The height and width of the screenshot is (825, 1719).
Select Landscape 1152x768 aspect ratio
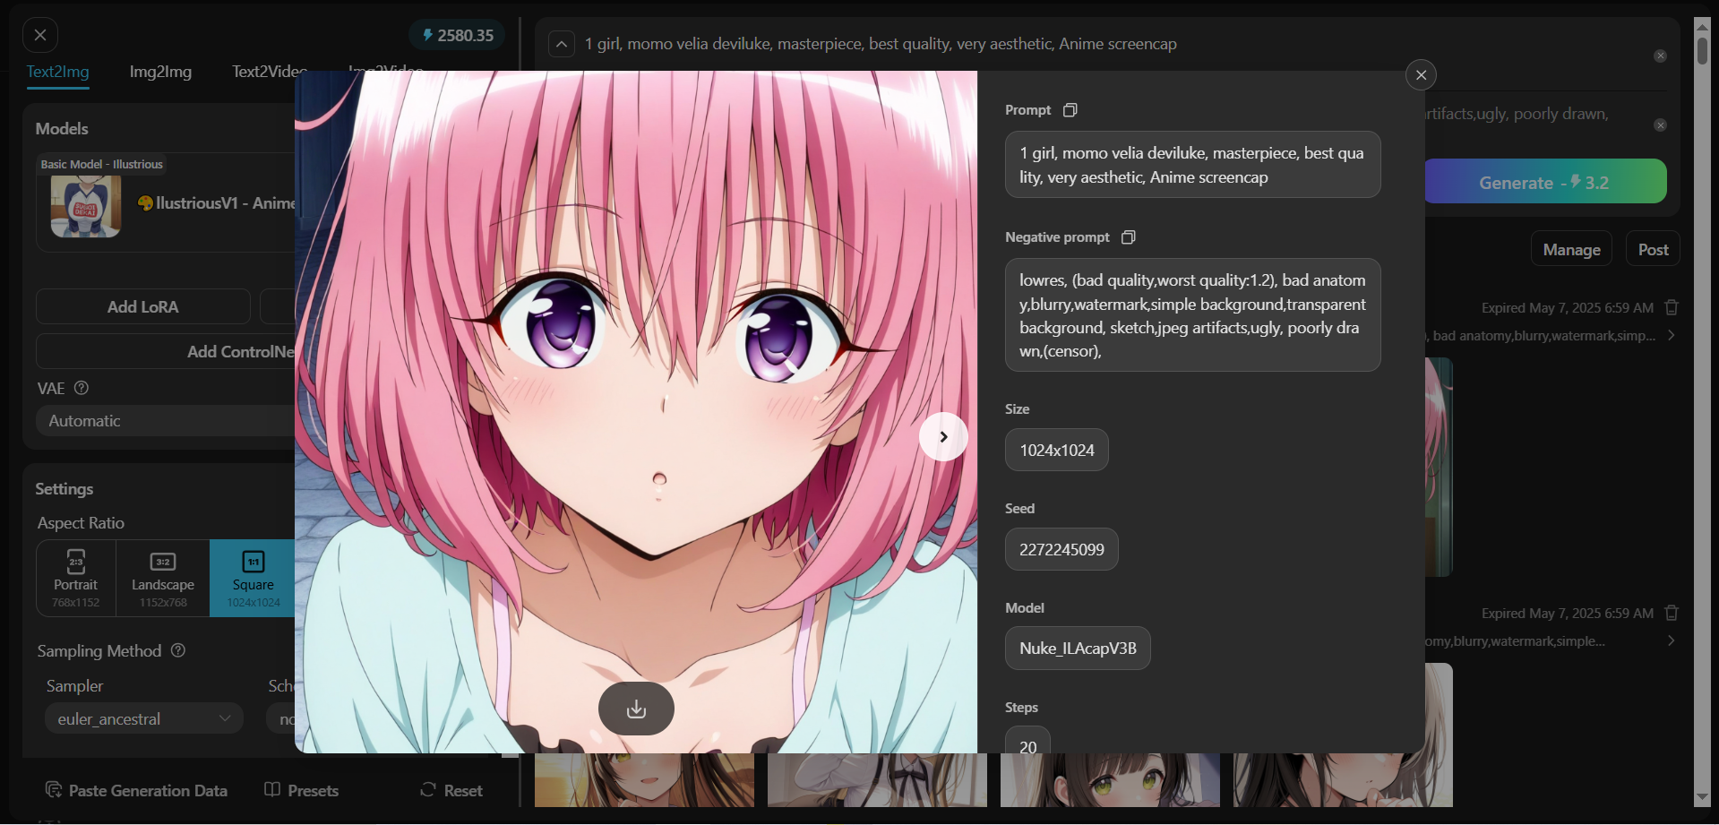point(163,578)
